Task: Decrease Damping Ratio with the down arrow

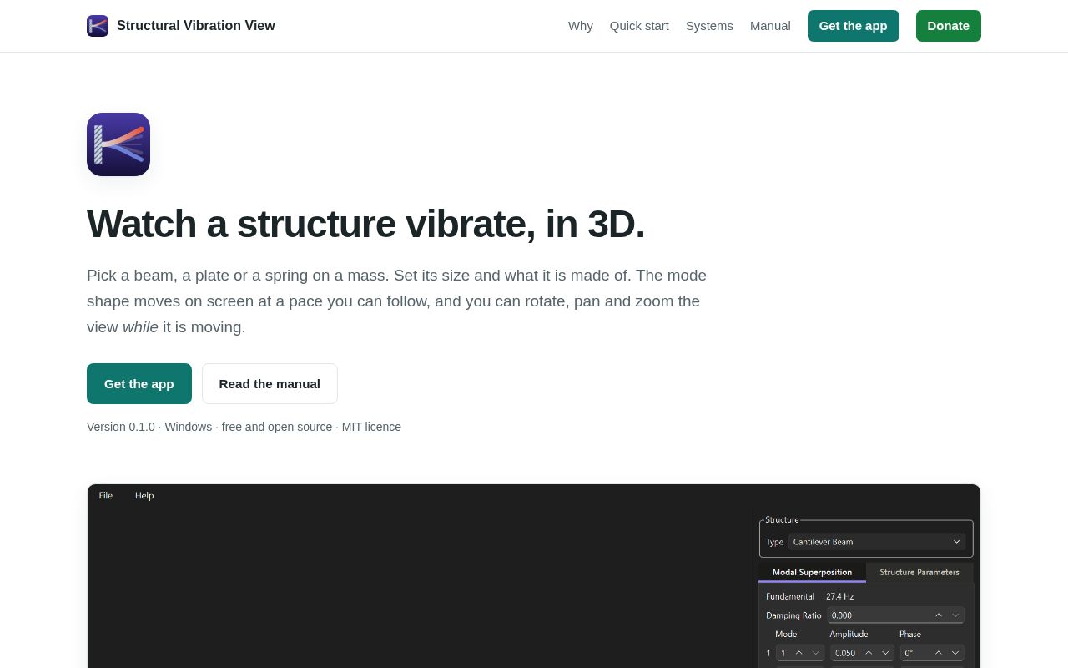Action: (x=955, y=615)
